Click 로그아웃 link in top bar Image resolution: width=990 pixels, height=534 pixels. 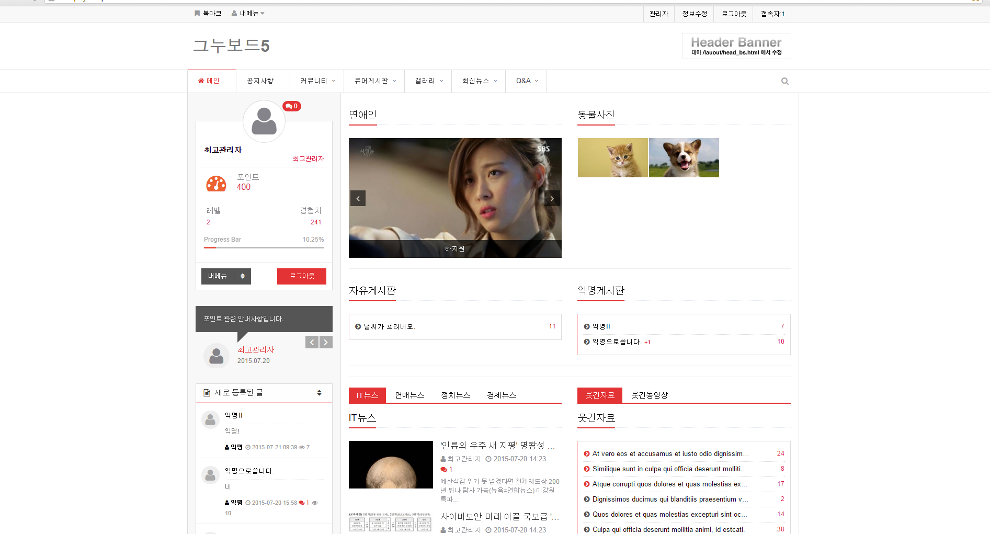(734, 14)
